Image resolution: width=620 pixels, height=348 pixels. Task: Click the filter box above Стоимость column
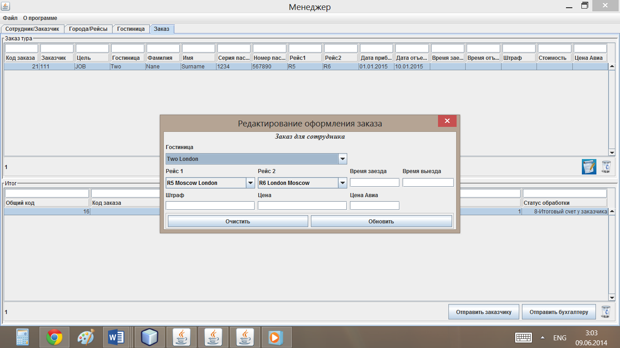(555, 48)
